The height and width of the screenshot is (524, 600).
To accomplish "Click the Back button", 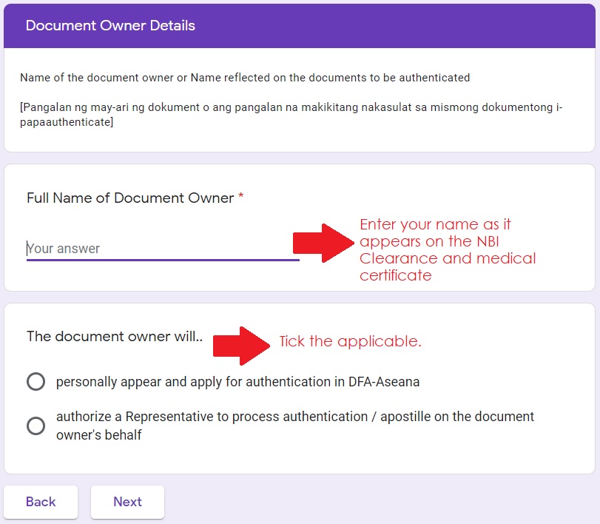I will point(41,502).
